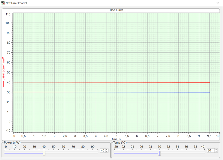Maximize the NST Laser Control window
The image size is (223, 160).
[x=207, y=3]
